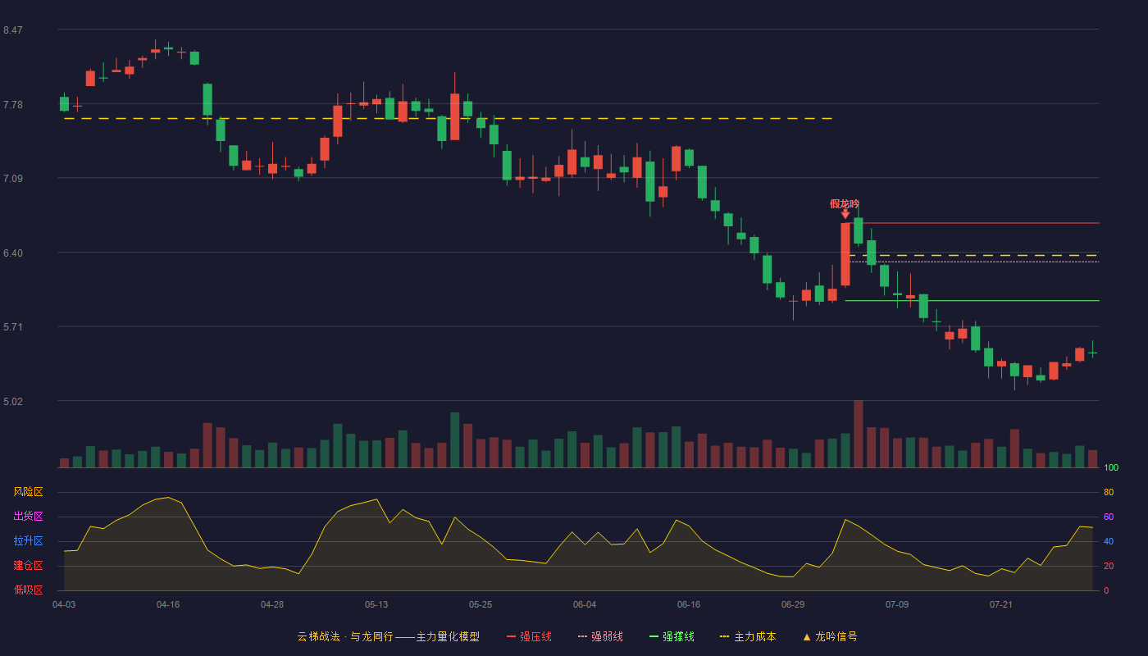Click the 80 indicator scale label
The image size is (1148, 656).
1109,493
